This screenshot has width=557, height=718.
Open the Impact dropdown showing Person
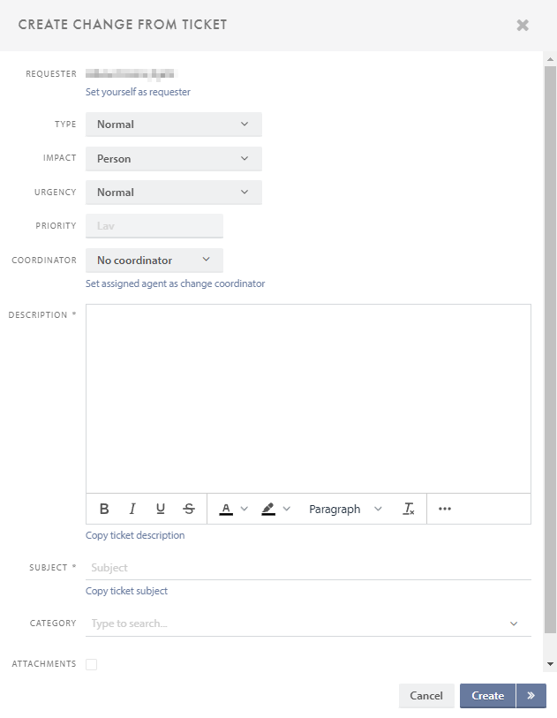(x=173, y=157)
